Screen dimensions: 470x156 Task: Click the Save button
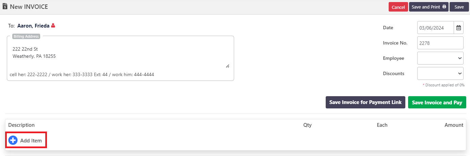459,7
